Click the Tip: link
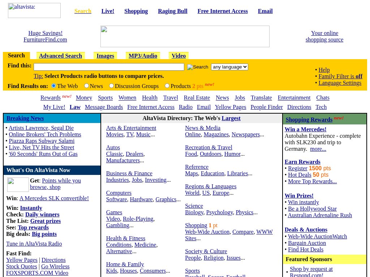Viewport: 370px width, 277px height. pos(38,76)
